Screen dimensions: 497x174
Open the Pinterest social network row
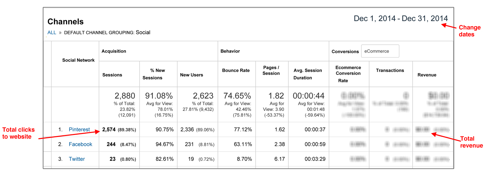coord(79,130)
